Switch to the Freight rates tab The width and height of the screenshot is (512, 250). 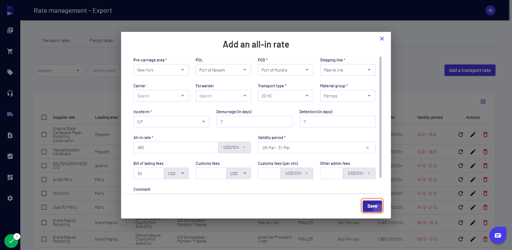(101, 40)
